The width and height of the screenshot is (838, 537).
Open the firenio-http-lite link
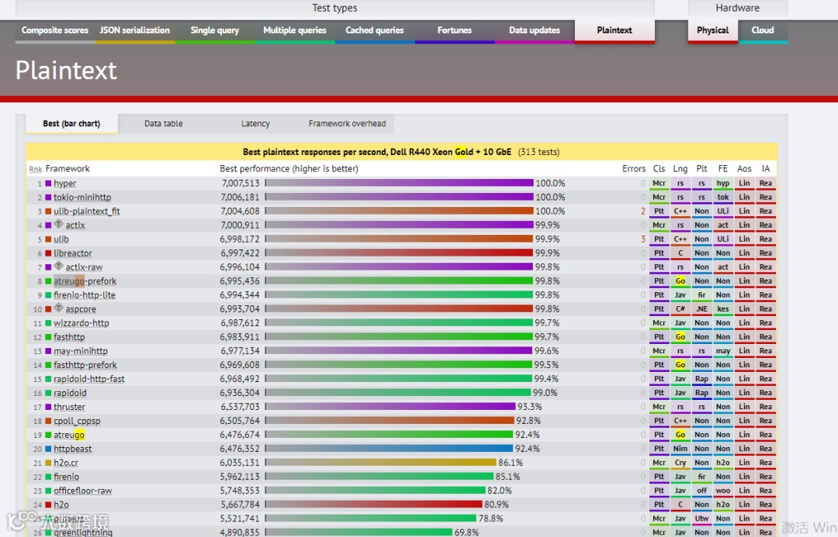[85, 294]
